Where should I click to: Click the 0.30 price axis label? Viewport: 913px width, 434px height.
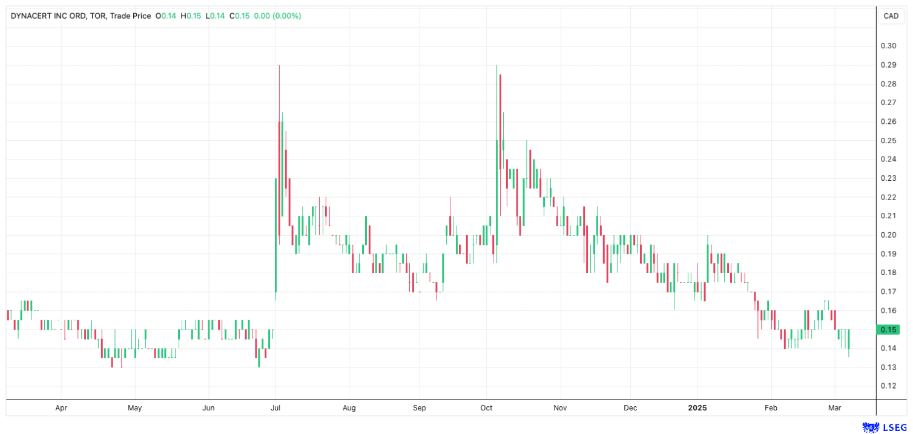(888, 46)
